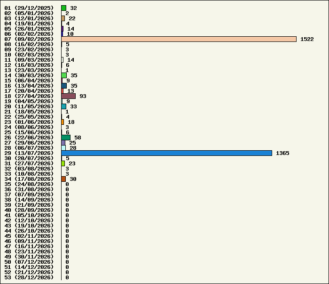
Task: Click the dark green bar for week 26
Action: [66, 138]
